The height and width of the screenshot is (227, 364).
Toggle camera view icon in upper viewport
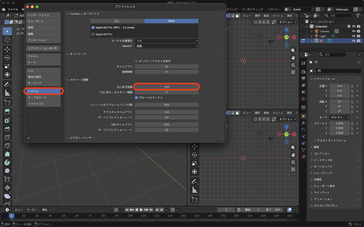point(293,65)
